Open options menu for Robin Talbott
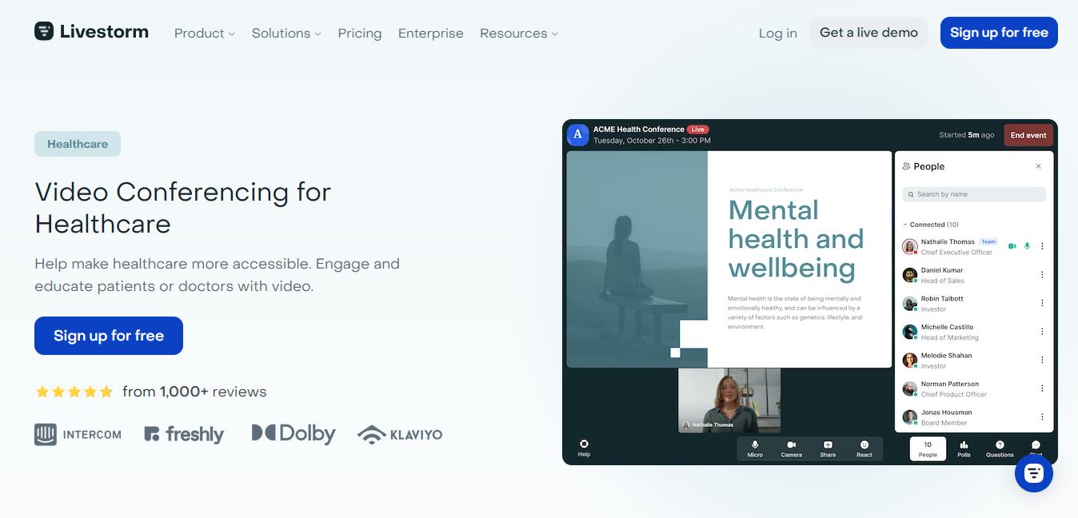This screenshot has width=1078, height=518. pos(1042,303)
